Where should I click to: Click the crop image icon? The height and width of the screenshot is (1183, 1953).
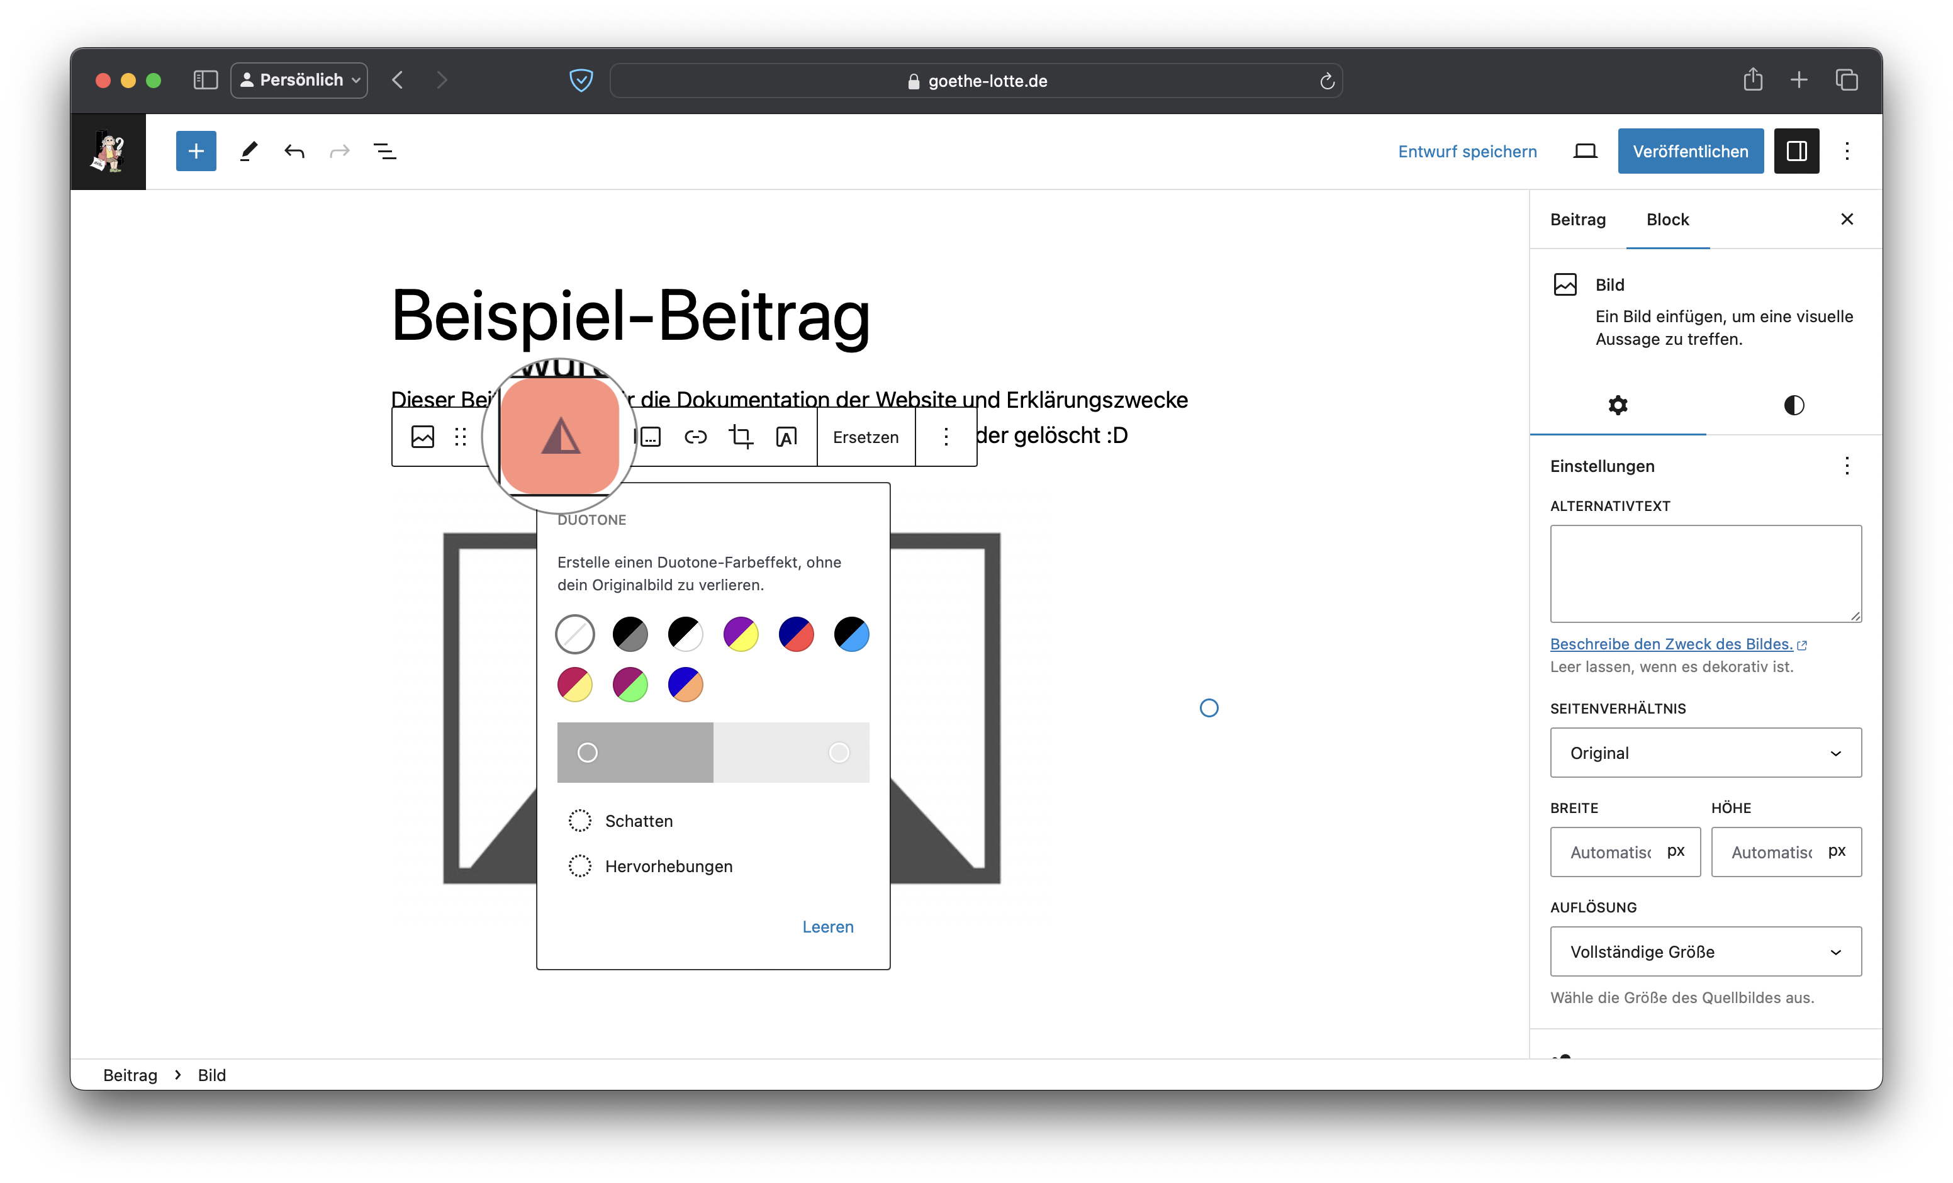[x=741, y=436]
